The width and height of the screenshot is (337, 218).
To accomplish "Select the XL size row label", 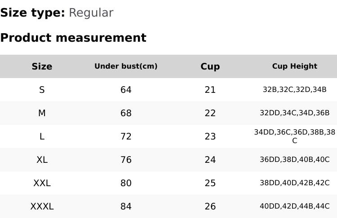I will point(42,160).
